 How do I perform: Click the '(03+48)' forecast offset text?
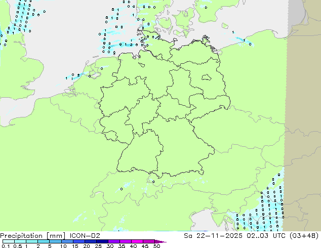point(304,236)
